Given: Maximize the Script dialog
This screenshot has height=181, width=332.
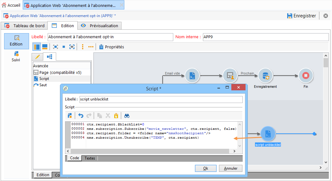Looking at the screenshot, I should tap(227, 87).
